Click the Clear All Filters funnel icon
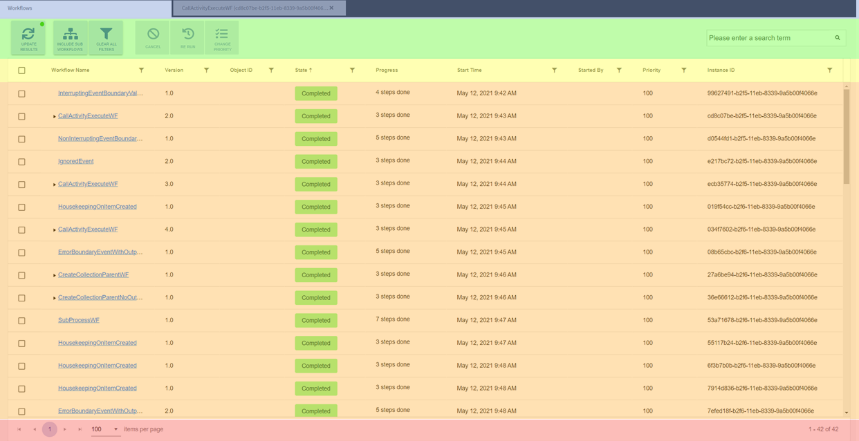This screenshot has width=859, height=441. click(x=106, y=33)
